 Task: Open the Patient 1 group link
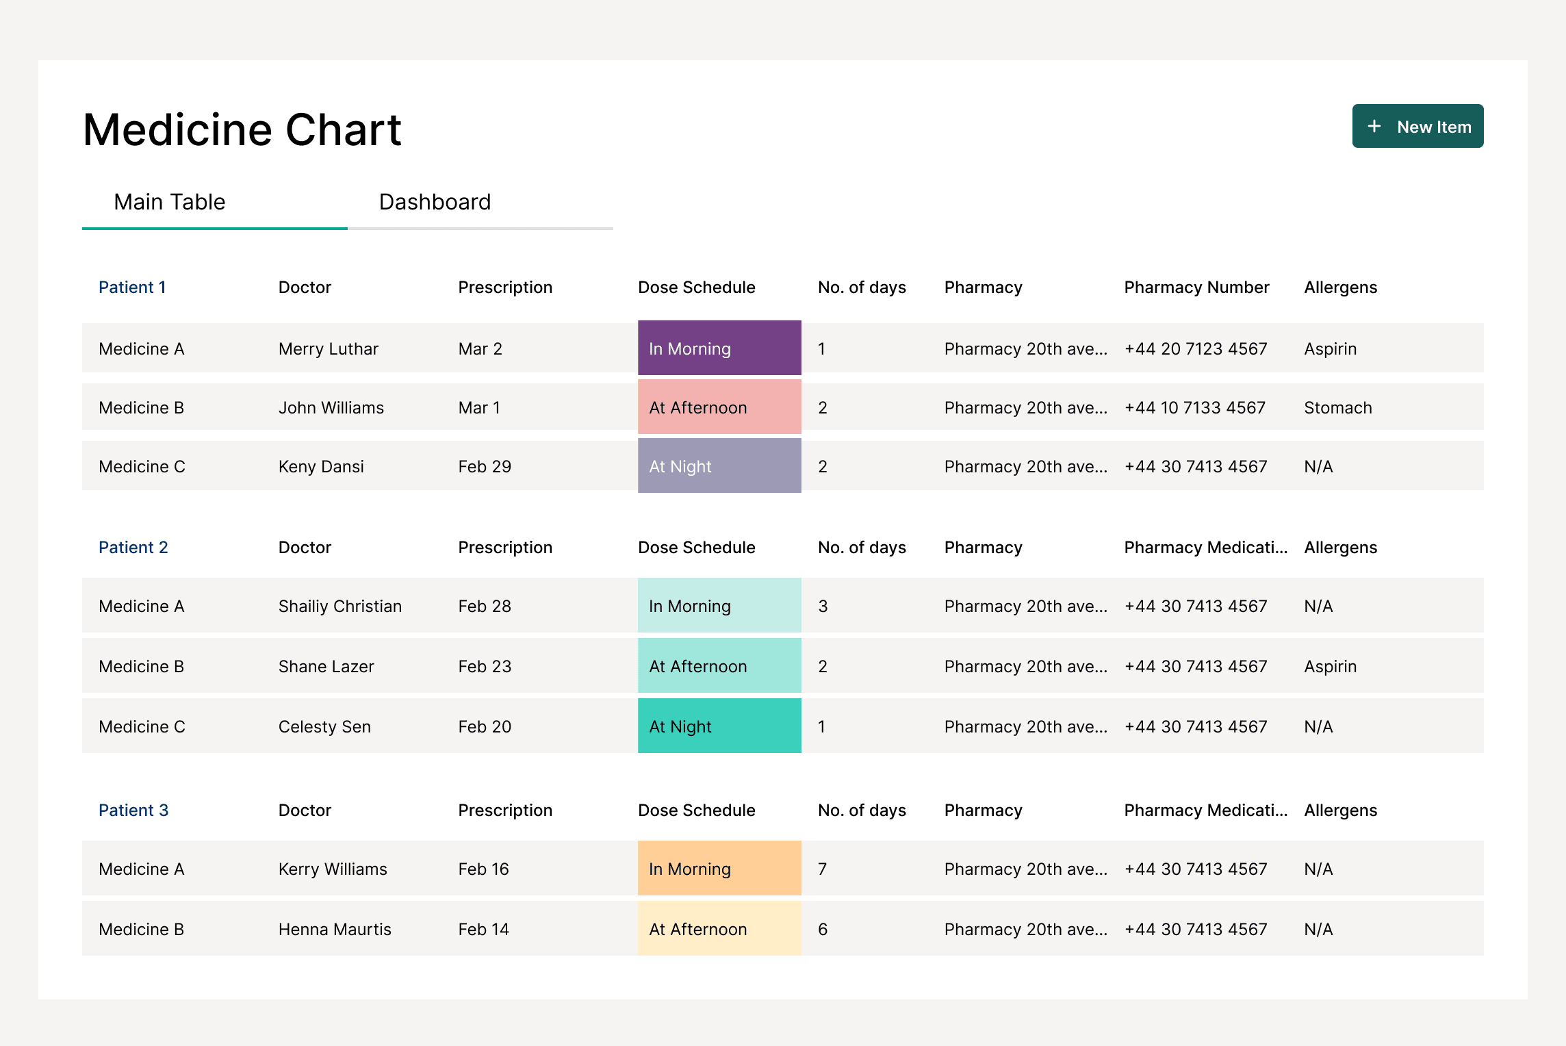[132, 287]
